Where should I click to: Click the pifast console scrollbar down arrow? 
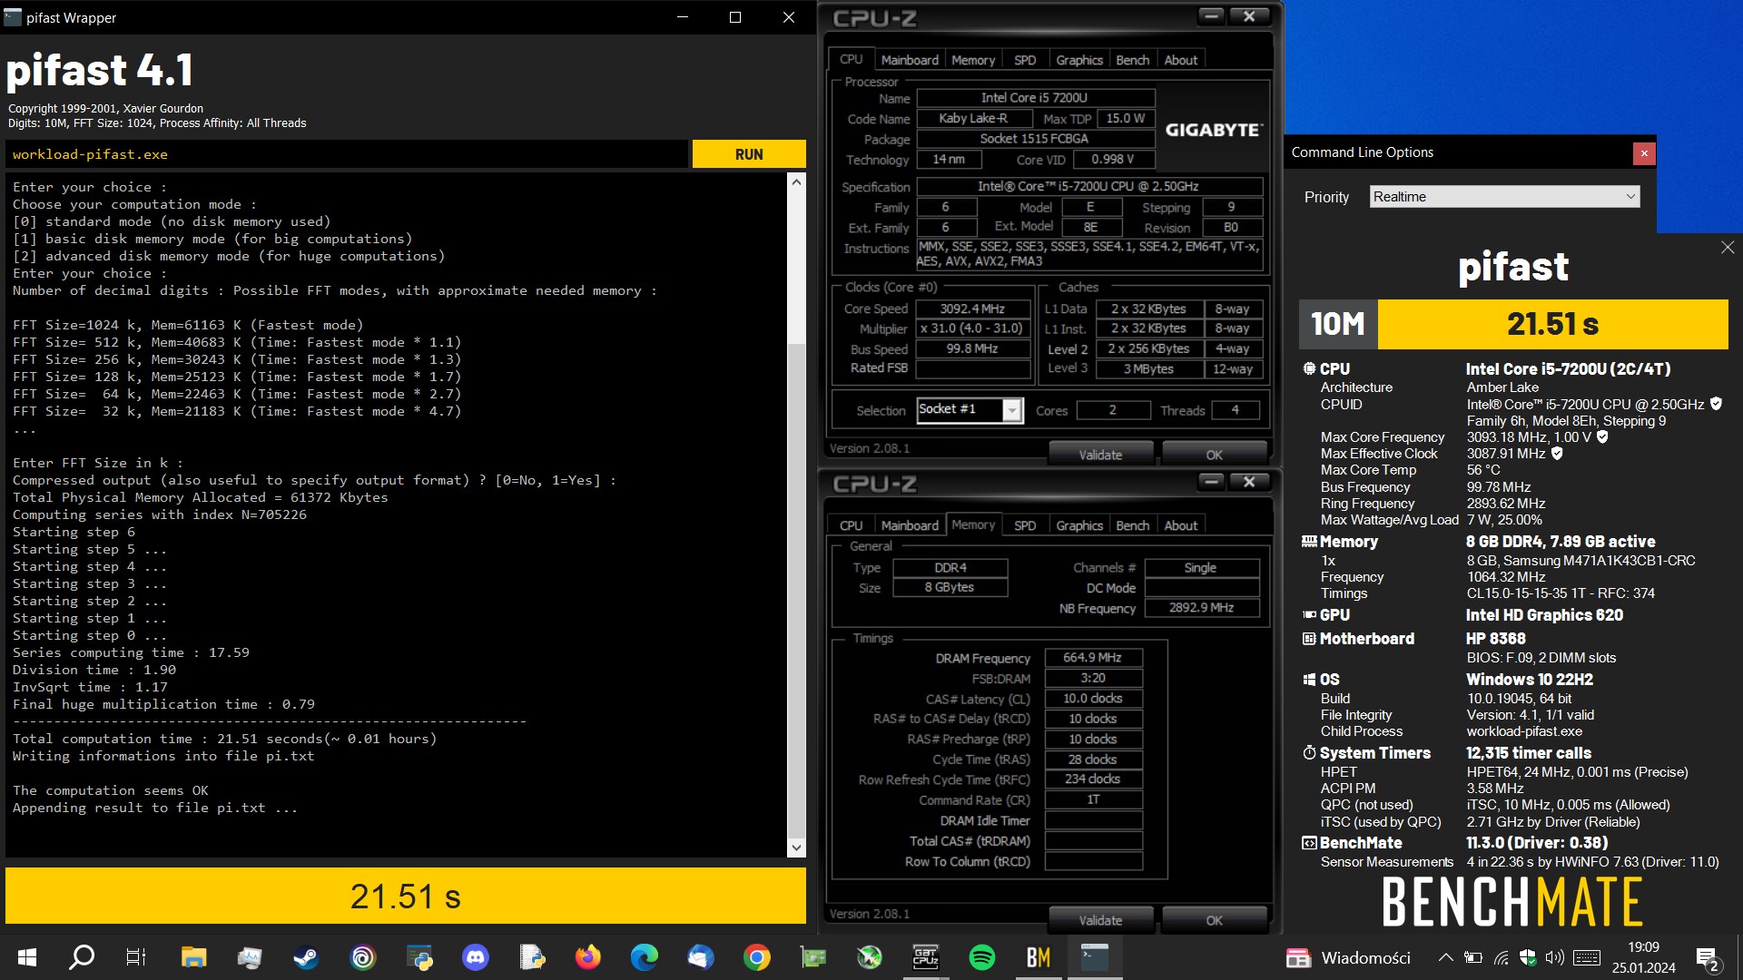(796, 848)
